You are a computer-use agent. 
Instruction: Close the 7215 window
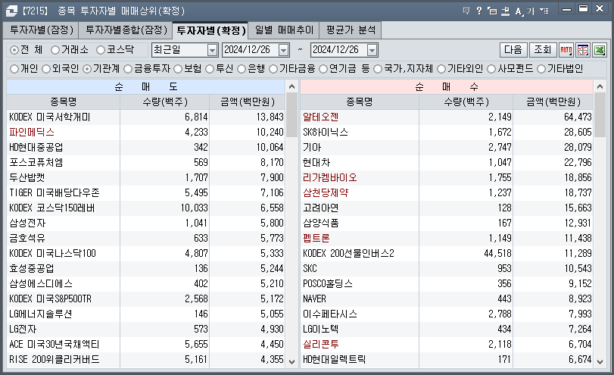coord(600,8)
